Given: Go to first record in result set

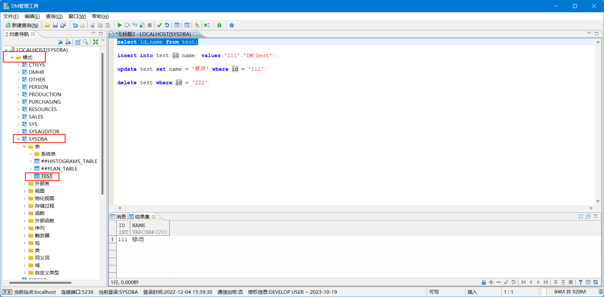Looking at the screenshot, I should point(524,282).
